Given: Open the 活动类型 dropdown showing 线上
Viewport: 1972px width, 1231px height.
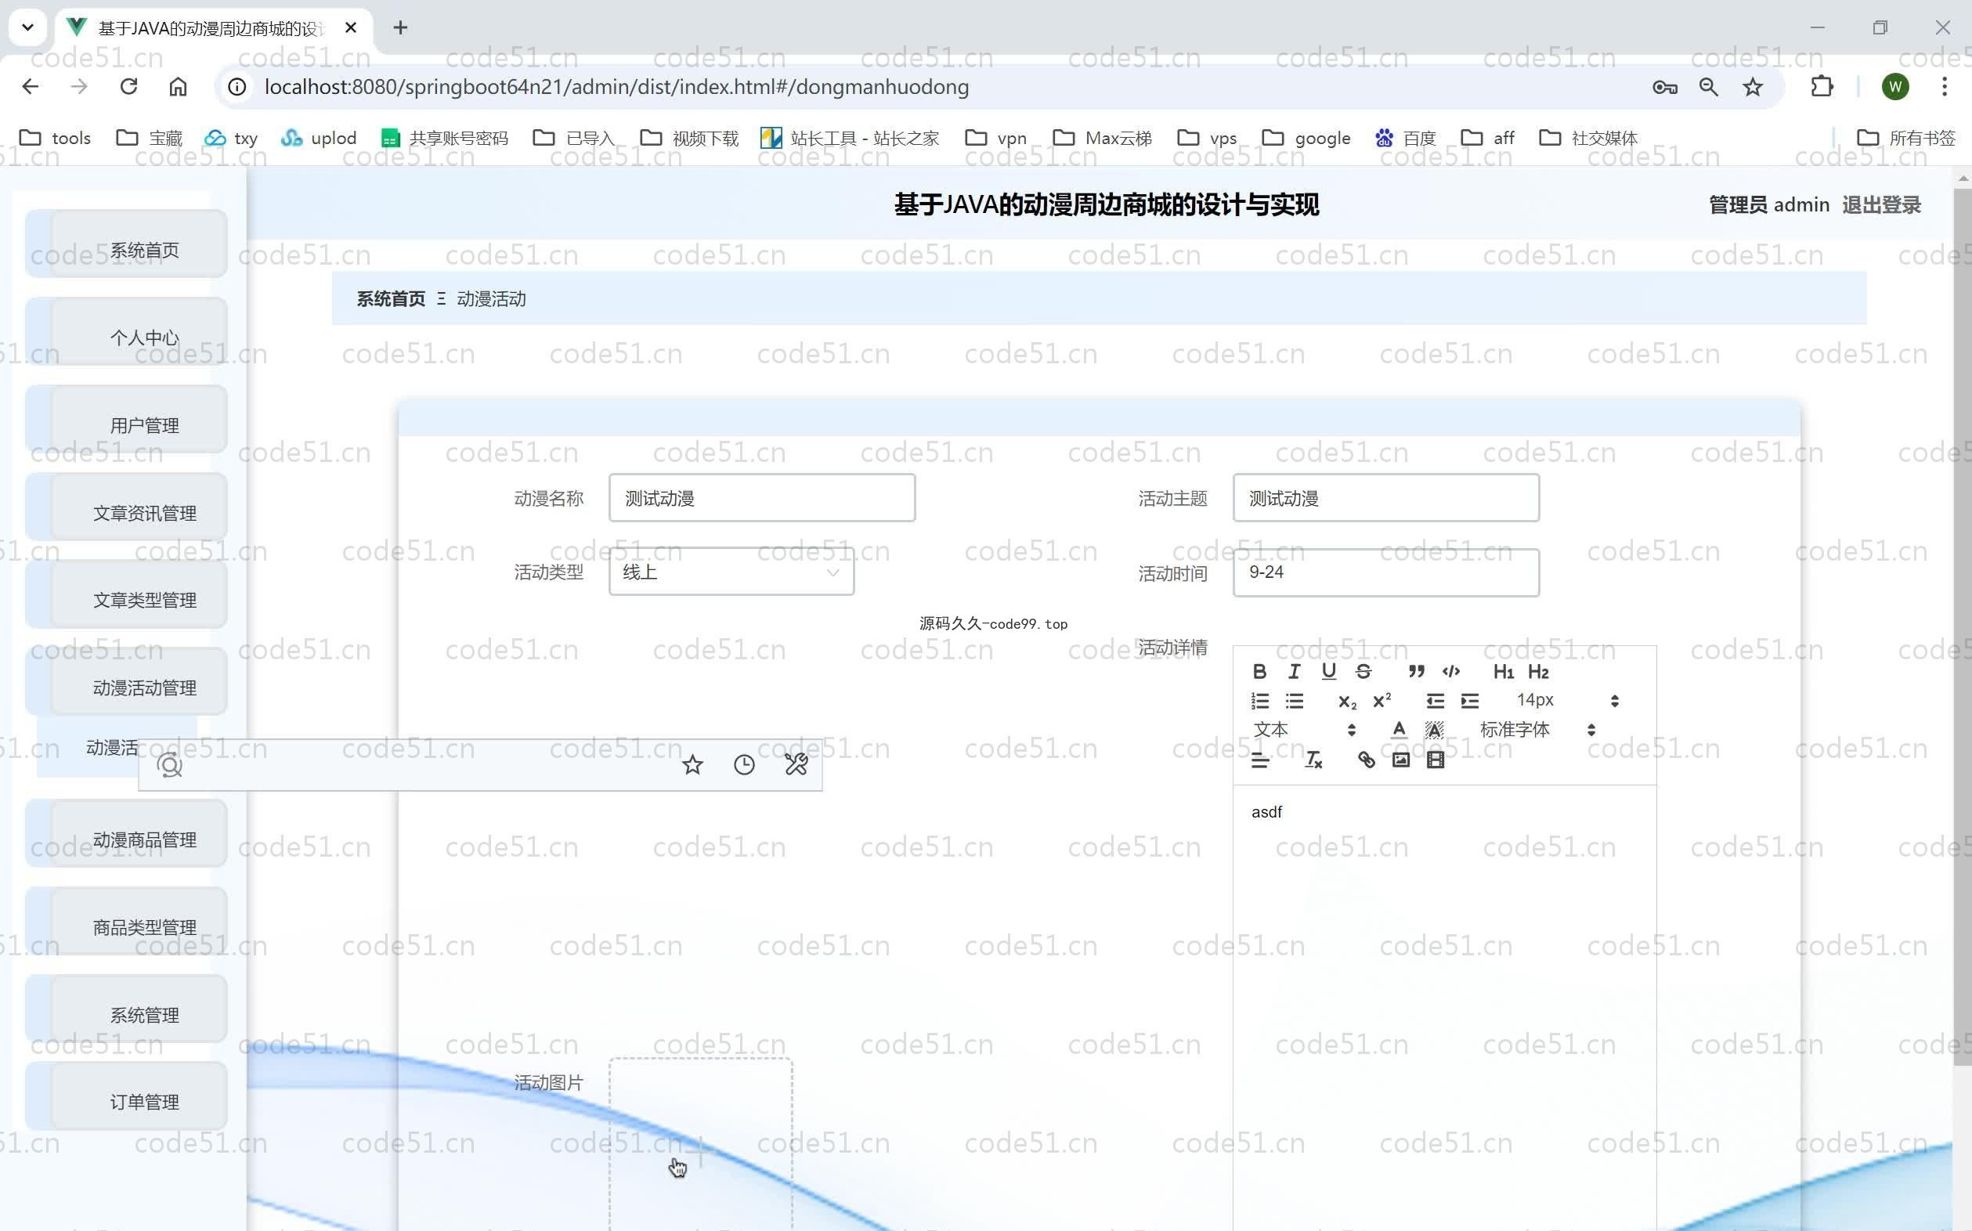Looking at the screenshot, I should point(731,572).
